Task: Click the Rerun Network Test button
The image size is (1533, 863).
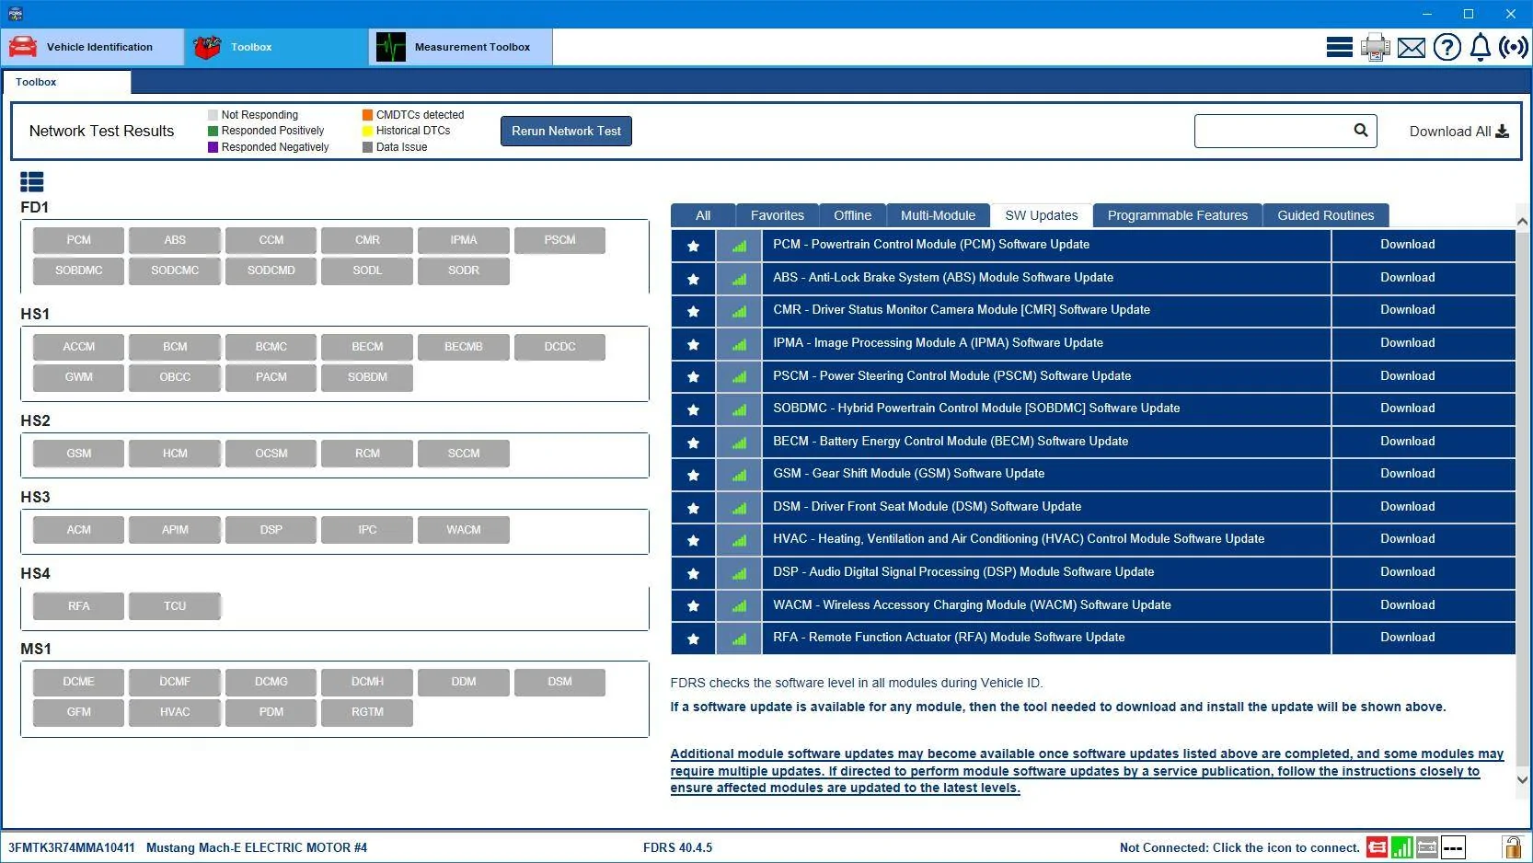Action: click(566, 131)
